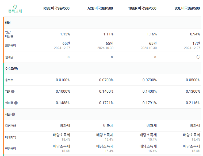Click TIGER 월배당 X mark
203x156 pixels.
155,57
